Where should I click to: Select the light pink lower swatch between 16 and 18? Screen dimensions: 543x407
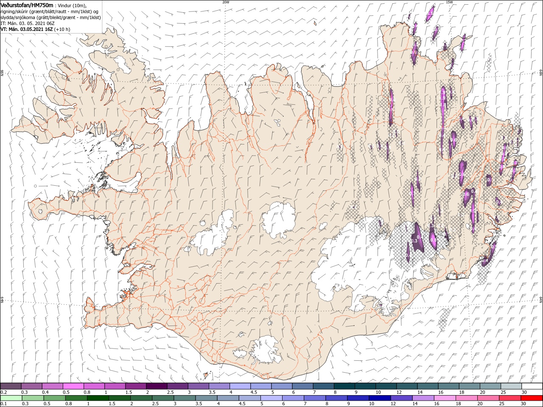click(x=445, y=398)
